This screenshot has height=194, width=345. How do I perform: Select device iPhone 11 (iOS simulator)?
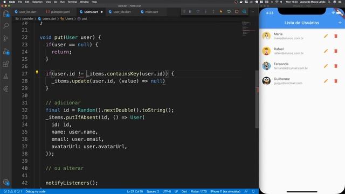[225, 191]
